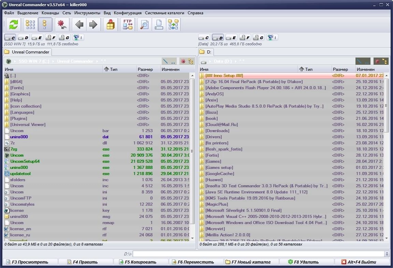This screenshot has height=268, width=393.
Task: Open network drive I in left panel
Action: tap(78, 37)
